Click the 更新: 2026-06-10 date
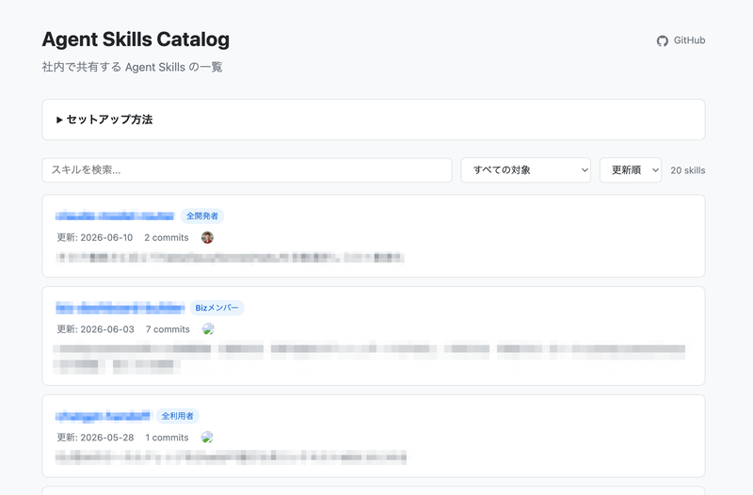Image resolution: width=753 pixels, height=495 pixels. [x=95, y=238]
